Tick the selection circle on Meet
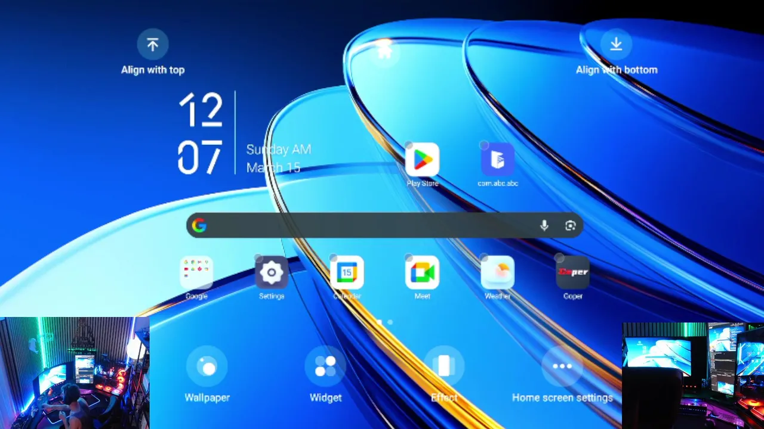The height and width of the screenshot is (429, 764). point(409,258)
